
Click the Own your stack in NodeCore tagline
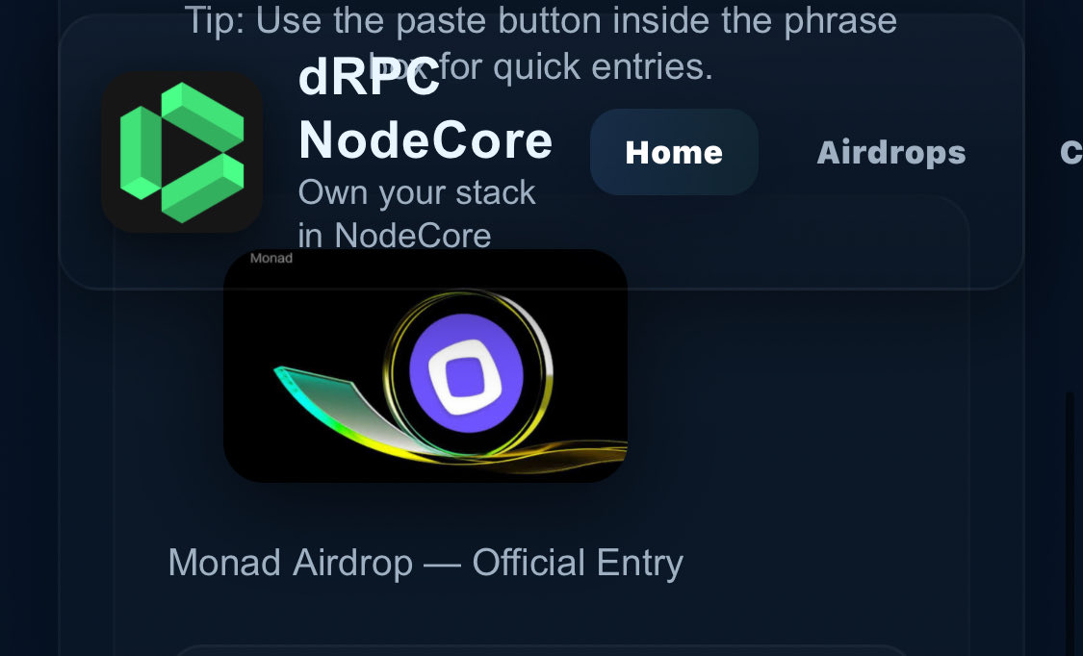coord(417,214)
